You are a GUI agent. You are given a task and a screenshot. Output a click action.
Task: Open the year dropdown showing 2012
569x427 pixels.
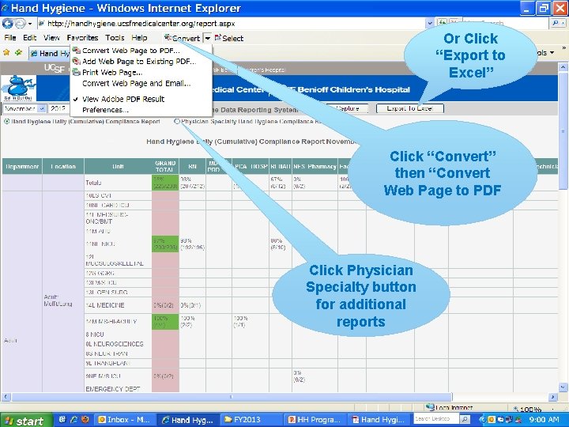click(x=58, y=108)
